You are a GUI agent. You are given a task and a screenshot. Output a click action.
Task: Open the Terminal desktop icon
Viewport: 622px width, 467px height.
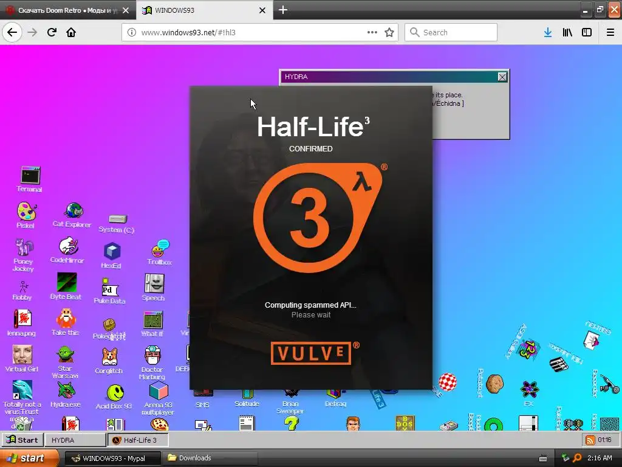[x=30, y=179]
